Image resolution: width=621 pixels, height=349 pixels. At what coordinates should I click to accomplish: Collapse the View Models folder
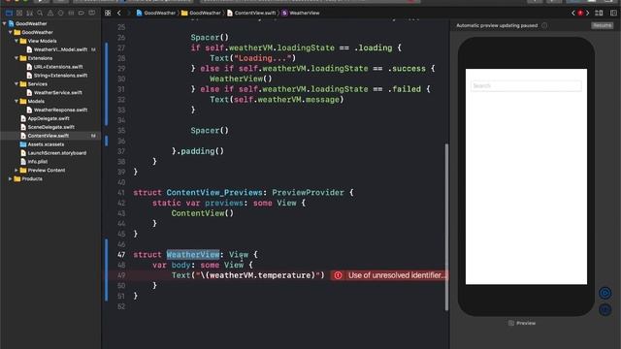tap(16, 41)
